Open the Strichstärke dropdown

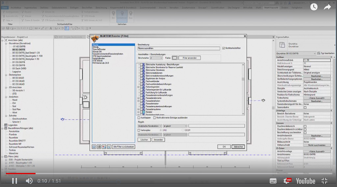pyautogui.click(x=156, y=58)
